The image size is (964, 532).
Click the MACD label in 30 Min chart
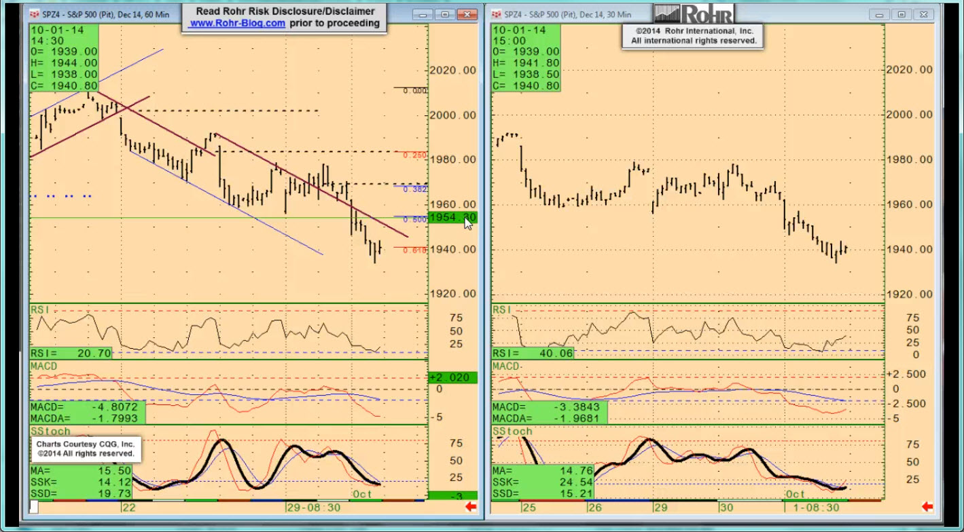505,366
